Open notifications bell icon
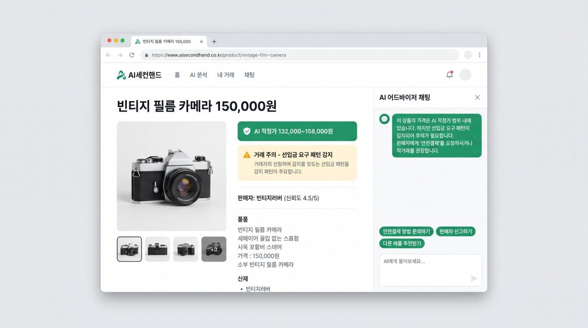 449,75
